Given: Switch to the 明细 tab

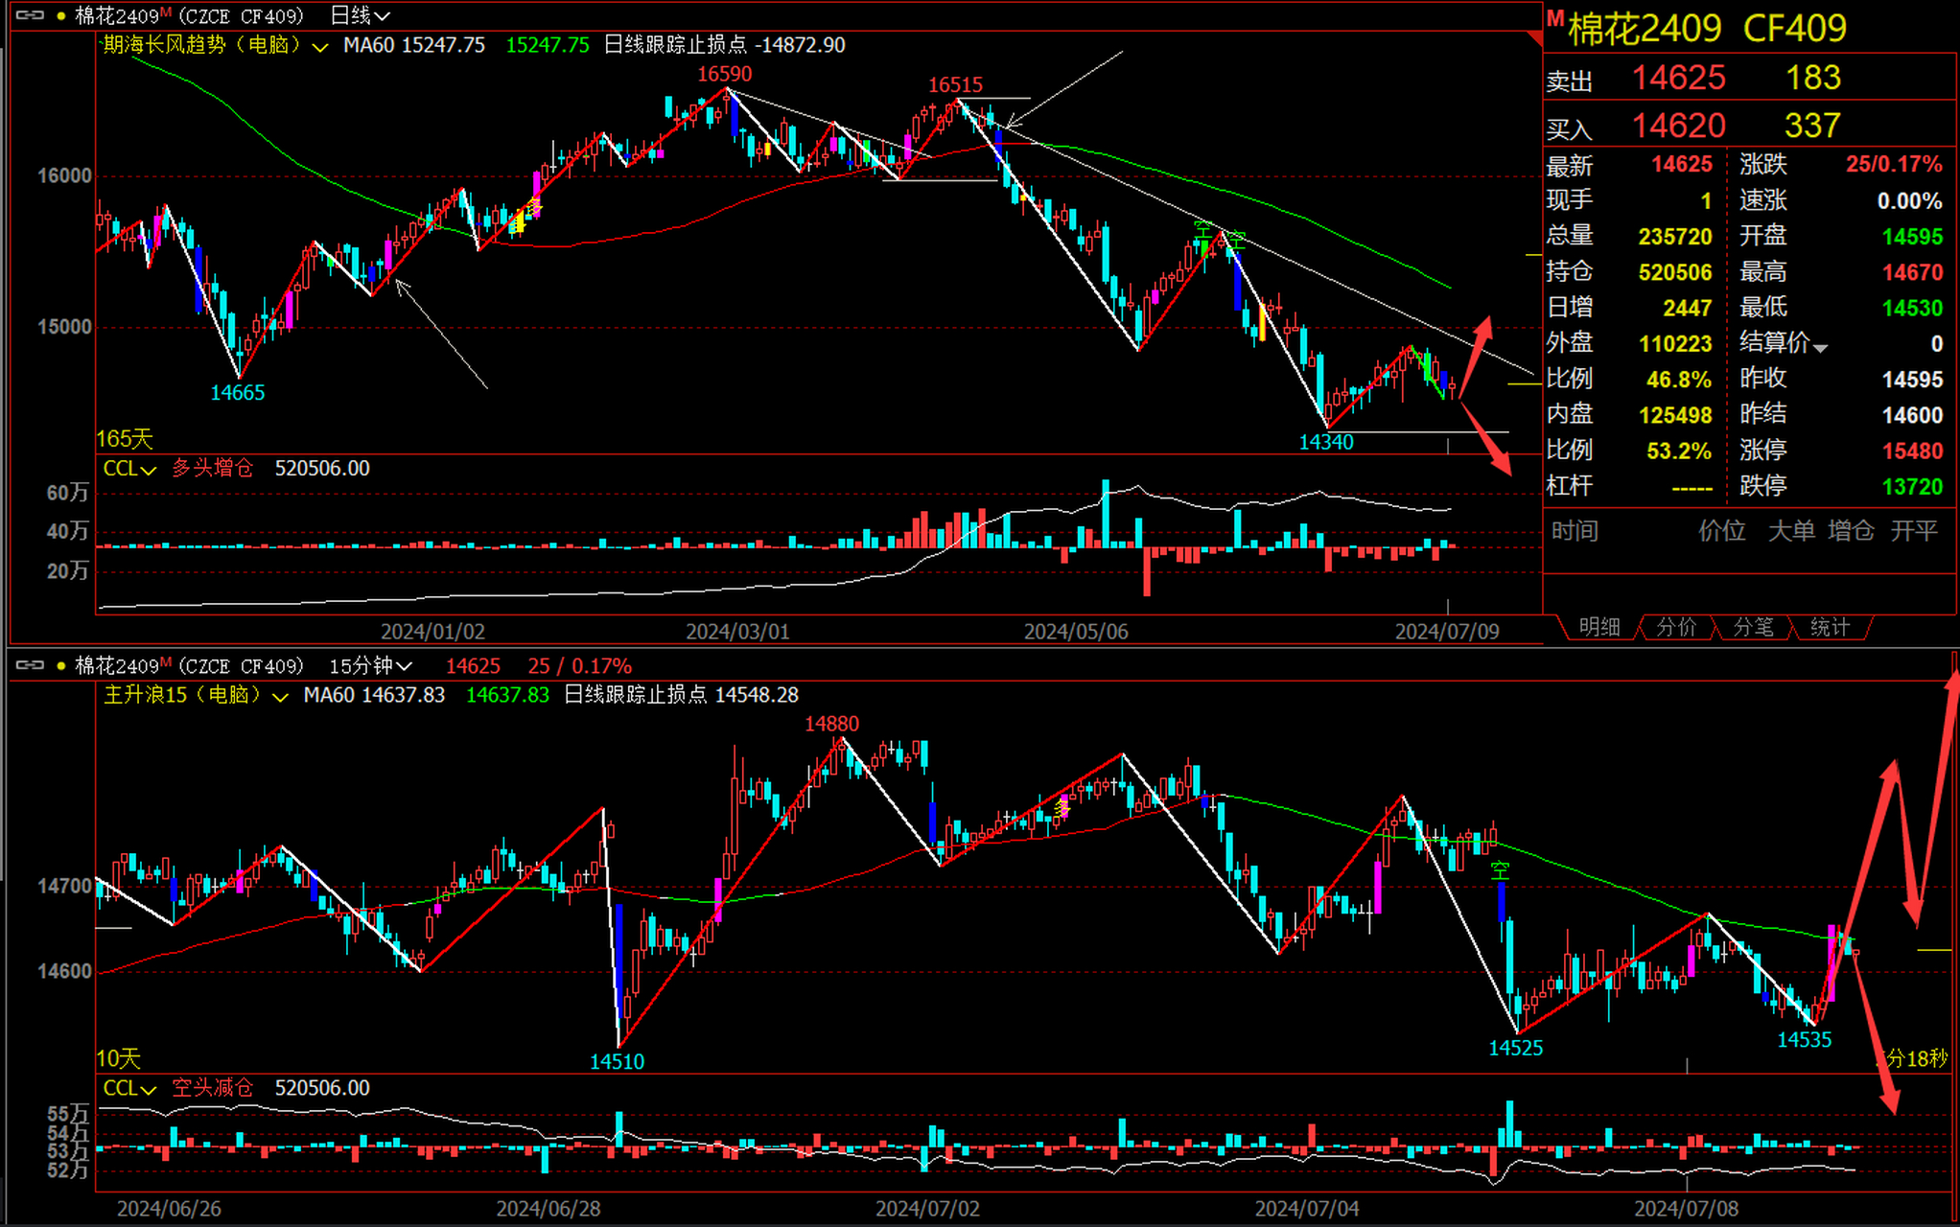Looking at the screenshot, I should (x=1599, y=627).
